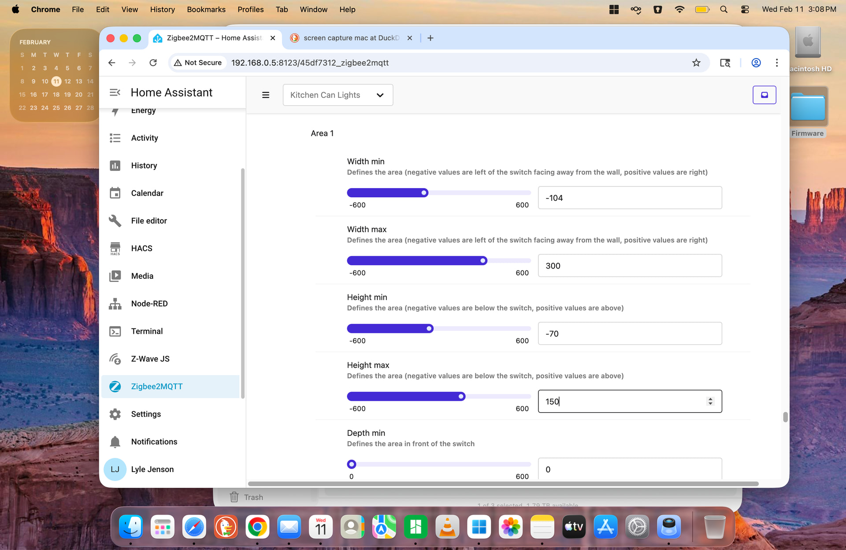
Task: Click the Width max slider handle
Action: click(x=483, y=261)
